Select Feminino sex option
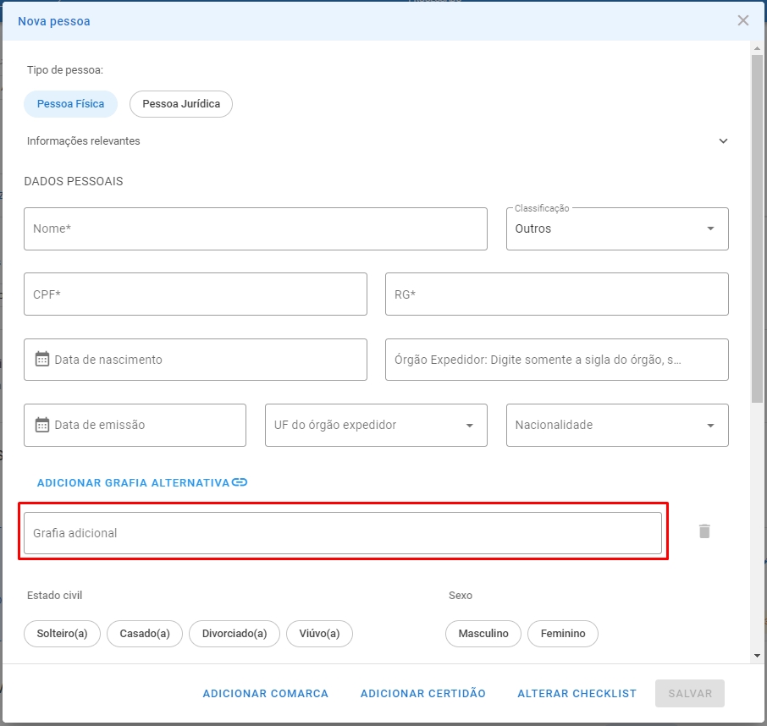Image resolution: width=767 pixels, height=726 pixels. point(562,634)
